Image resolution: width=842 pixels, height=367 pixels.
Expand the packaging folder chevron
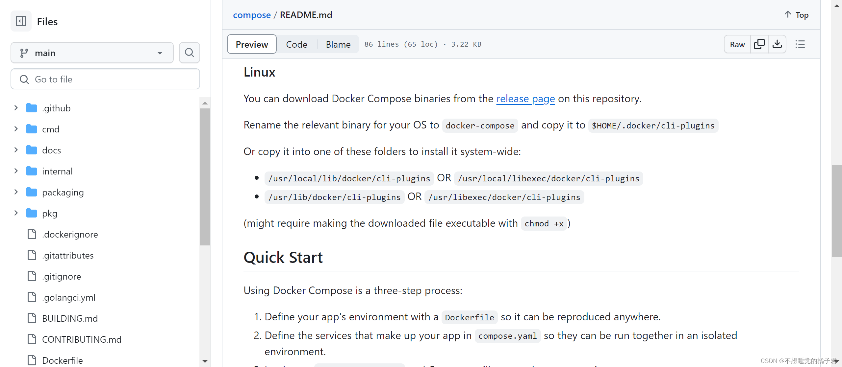16,192
